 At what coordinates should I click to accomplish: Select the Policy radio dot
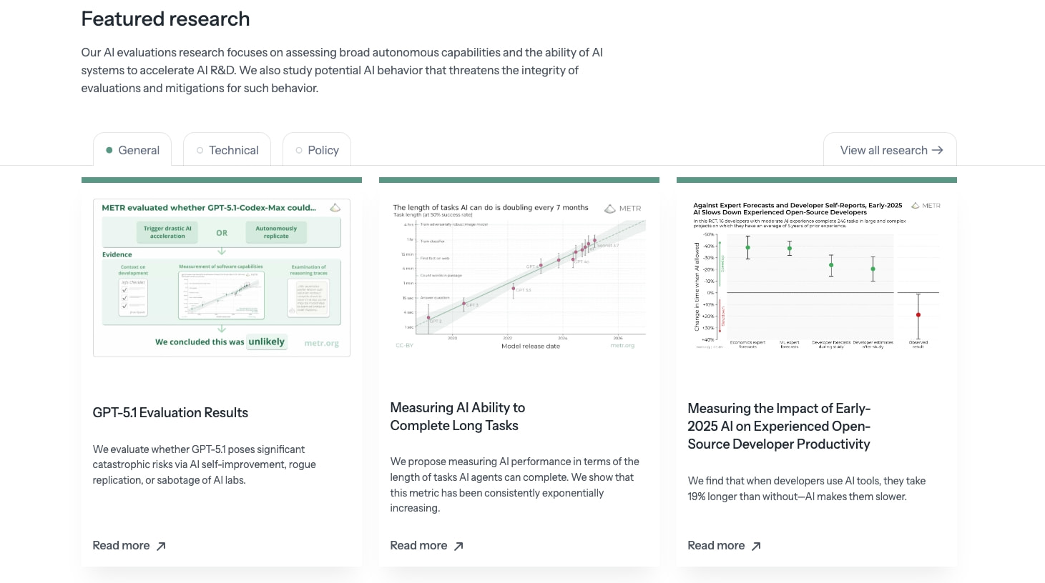click(299, 150)
